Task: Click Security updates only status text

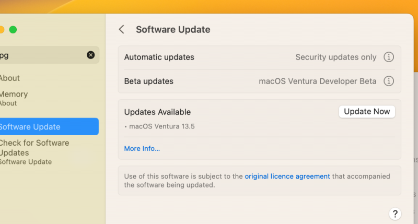Action: (335, 57)
